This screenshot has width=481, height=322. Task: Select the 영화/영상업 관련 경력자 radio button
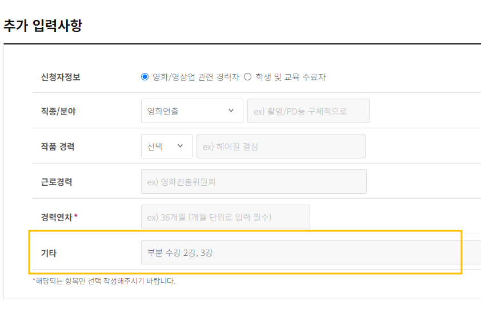click(145, 77)
